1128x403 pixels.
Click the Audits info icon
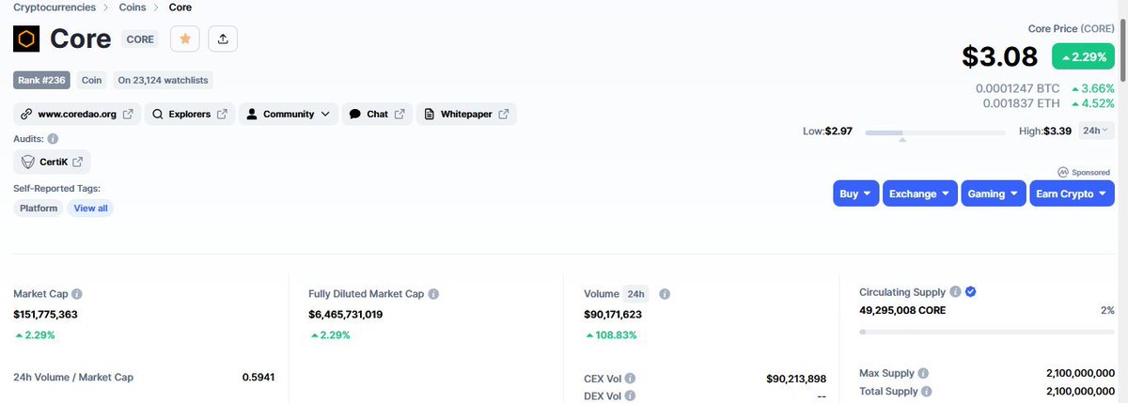pos(53,138)
